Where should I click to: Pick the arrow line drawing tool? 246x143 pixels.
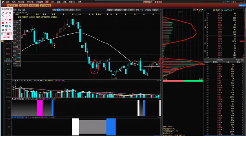click(x=10, y=16)
